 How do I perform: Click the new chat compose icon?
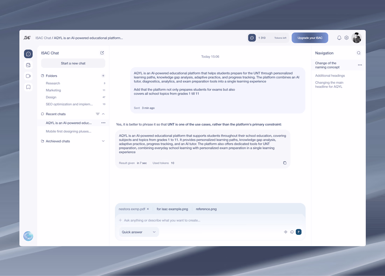click(x=102, y=53)
